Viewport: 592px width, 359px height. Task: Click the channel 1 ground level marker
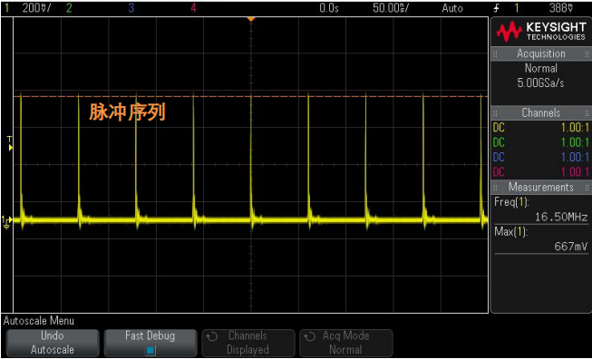coord(6,222)
